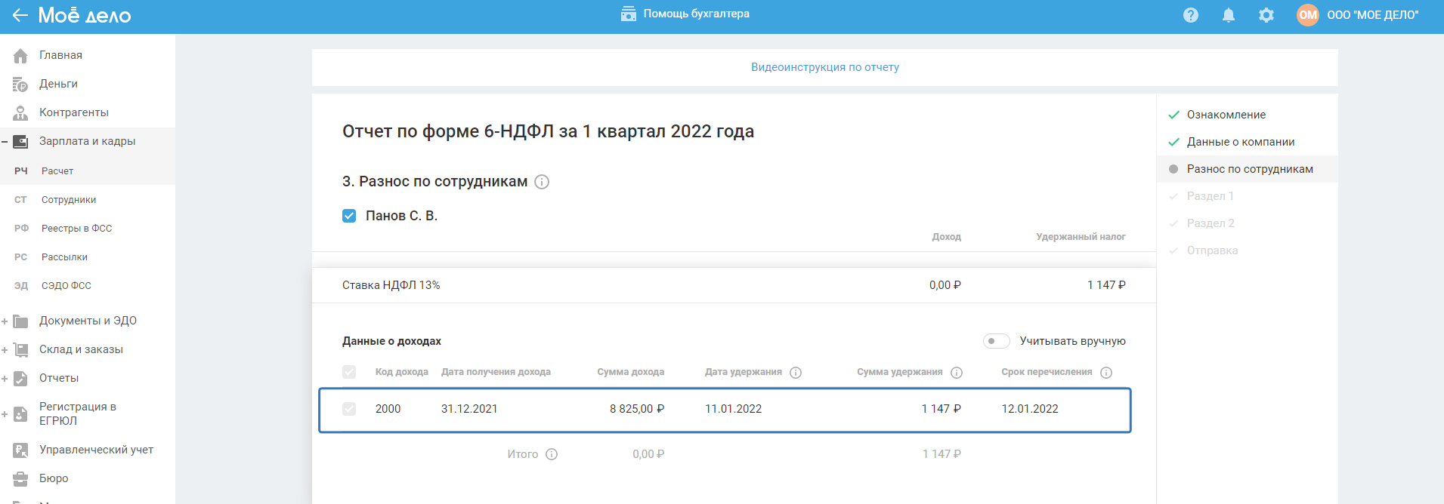Collapse the Зарплата и кадры section
The width and height of the screenshot is (1444, 504).
pos(5,142)
